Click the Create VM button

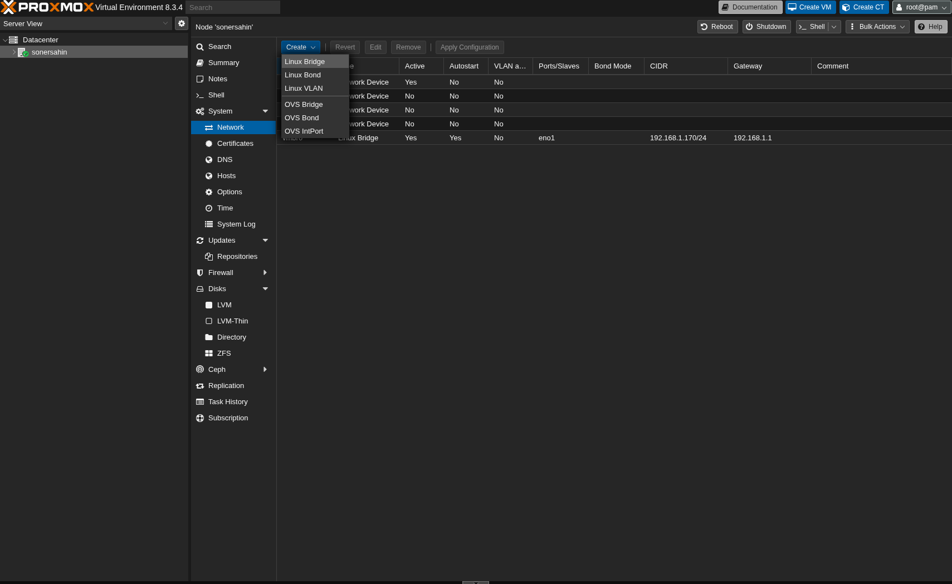tap(809, 7)
